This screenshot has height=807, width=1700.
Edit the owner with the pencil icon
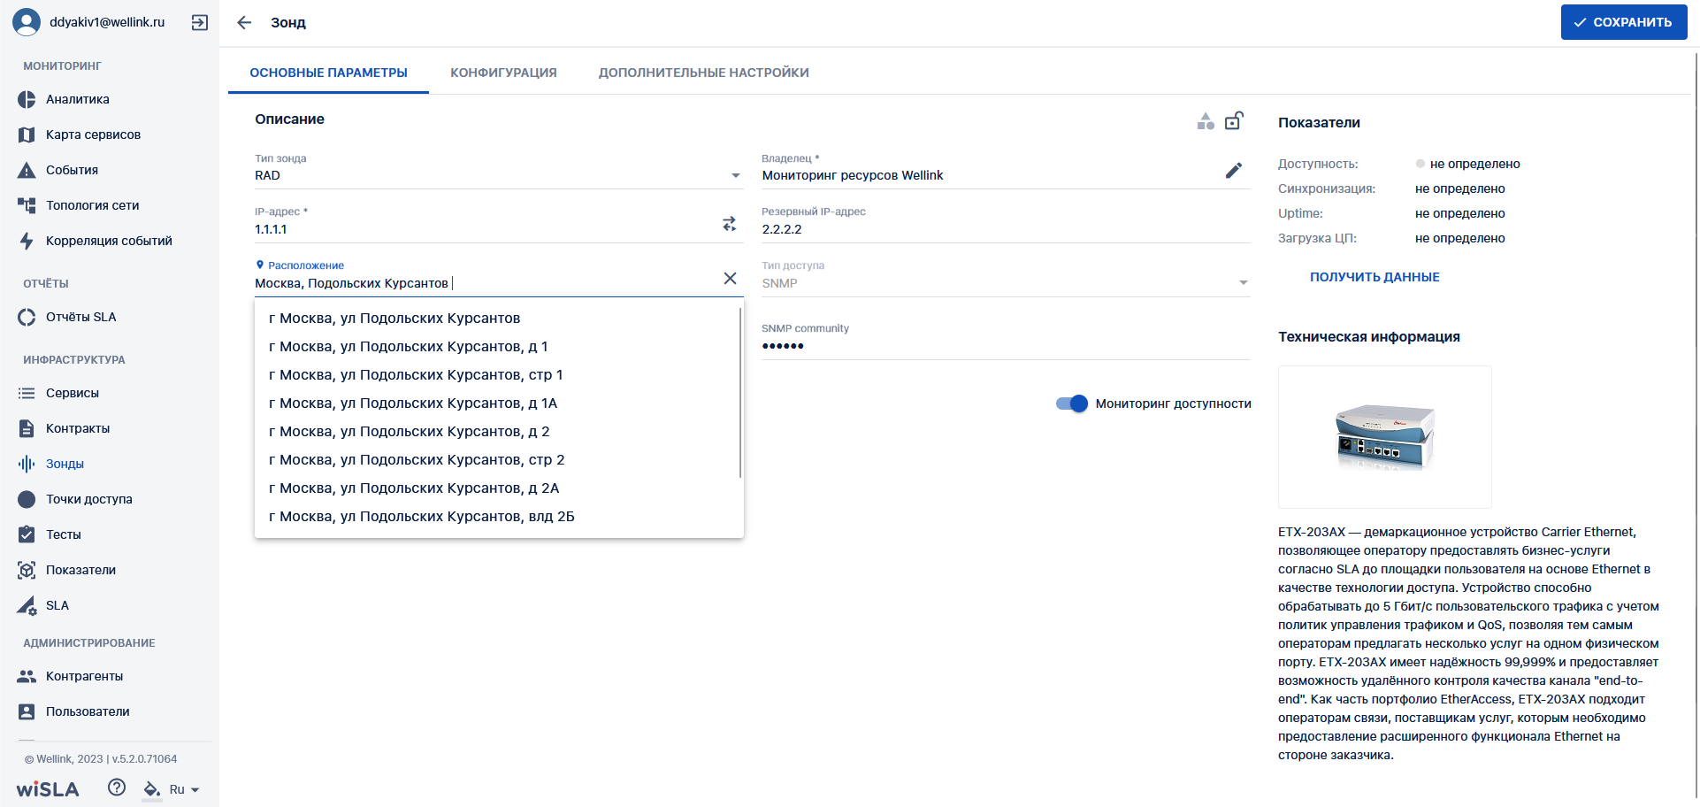click(1234, 171)
